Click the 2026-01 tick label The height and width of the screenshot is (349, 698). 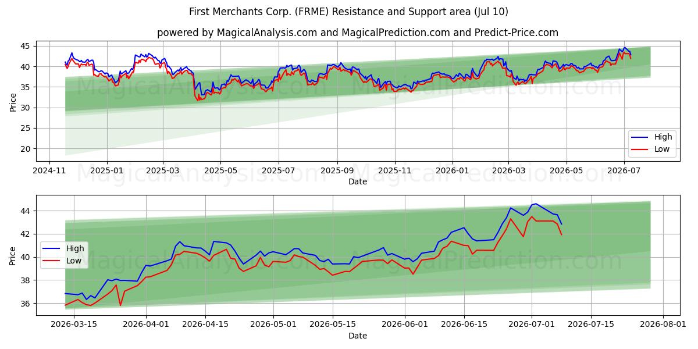[453, 171]
